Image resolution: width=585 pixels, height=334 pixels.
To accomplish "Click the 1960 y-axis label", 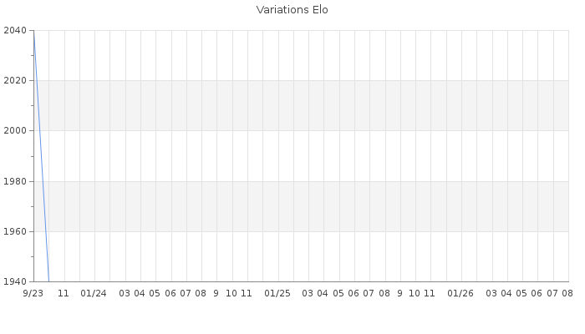I will tap(15, 231).
